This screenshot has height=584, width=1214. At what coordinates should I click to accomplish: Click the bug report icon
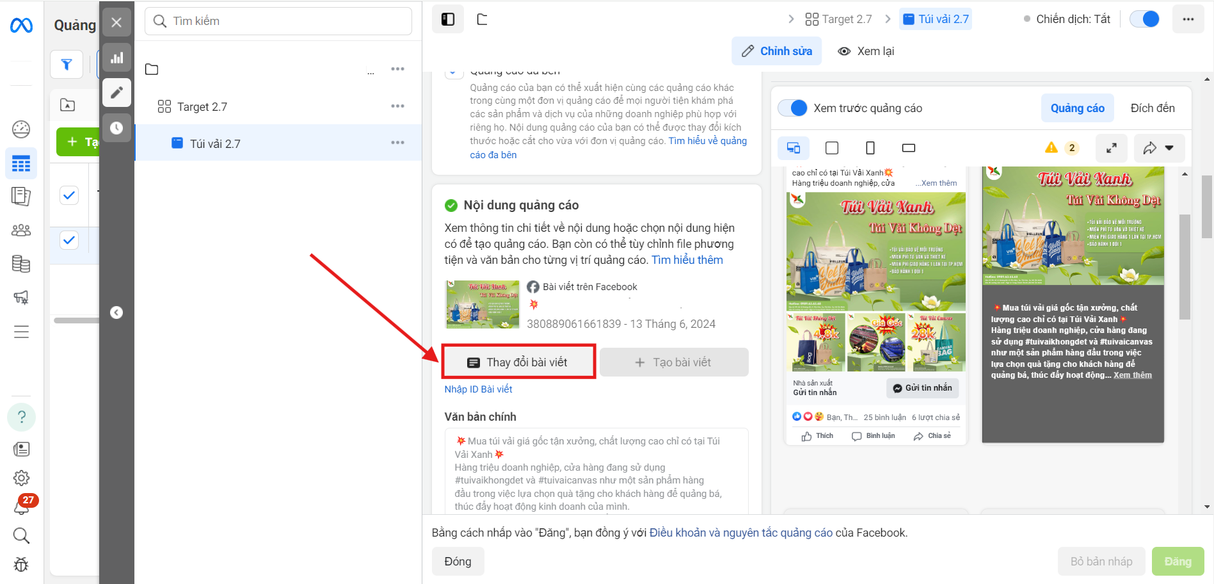click(21, 564)
